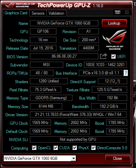The height and width of the screenshot is (168, 136).
Task: Click the Lookup button
Action: point(114,23)
